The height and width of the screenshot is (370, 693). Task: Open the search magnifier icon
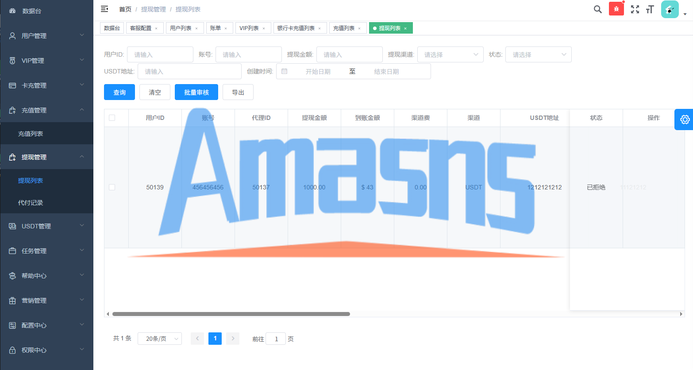coord(597,9)
